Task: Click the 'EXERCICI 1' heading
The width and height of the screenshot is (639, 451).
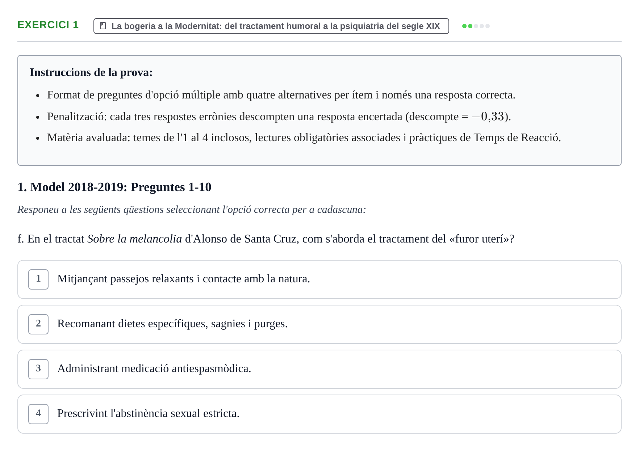Action: pos(48,25)
